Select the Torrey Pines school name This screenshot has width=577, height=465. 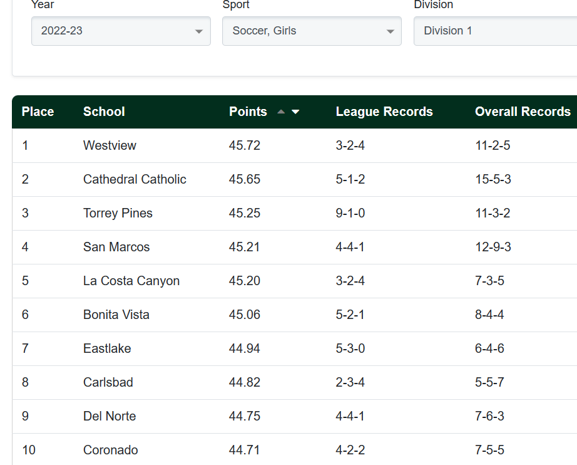(118, 213)
